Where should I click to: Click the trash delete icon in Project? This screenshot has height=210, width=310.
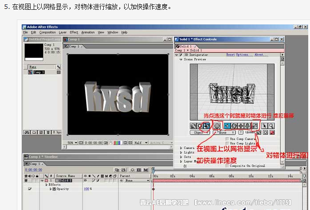pos(48,132)
